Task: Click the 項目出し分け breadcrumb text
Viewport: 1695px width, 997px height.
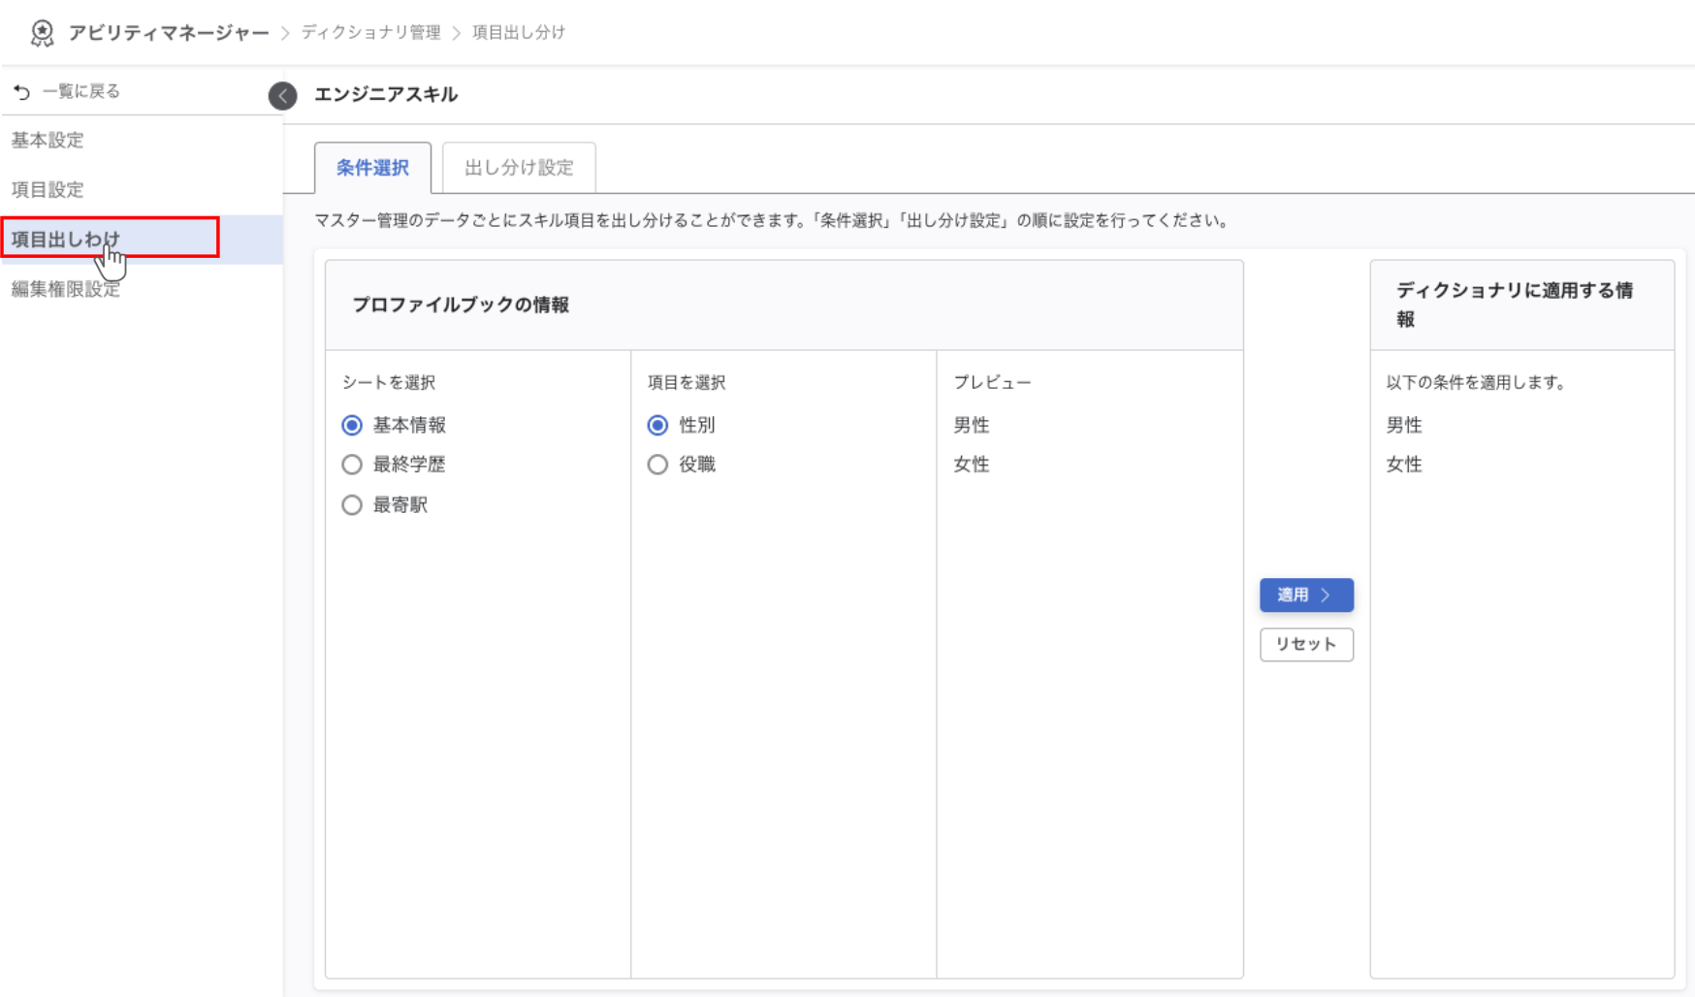Action: (519, 32)
